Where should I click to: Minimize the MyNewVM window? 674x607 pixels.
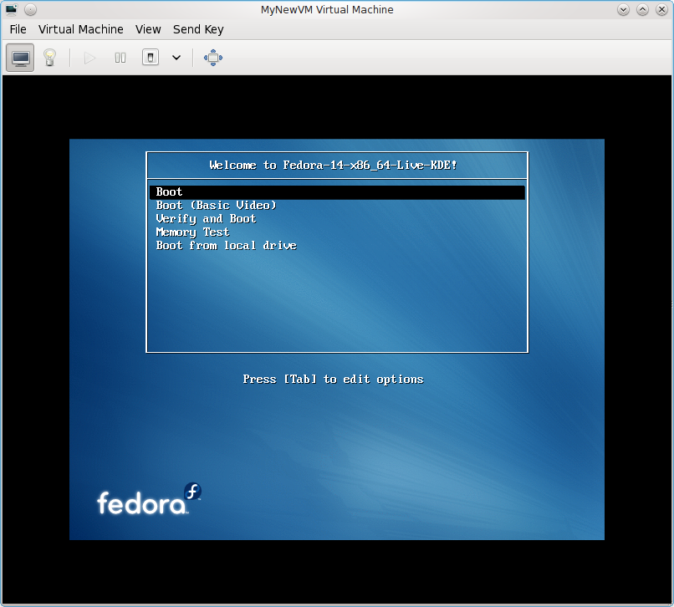[623, 10]
